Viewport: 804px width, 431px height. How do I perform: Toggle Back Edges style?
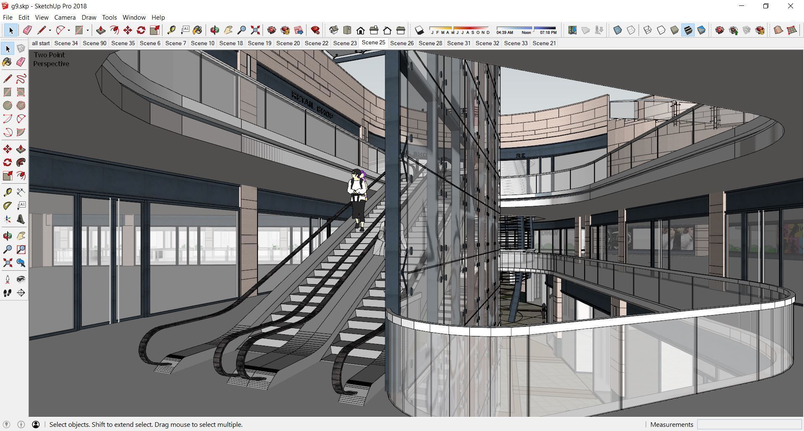631,30
